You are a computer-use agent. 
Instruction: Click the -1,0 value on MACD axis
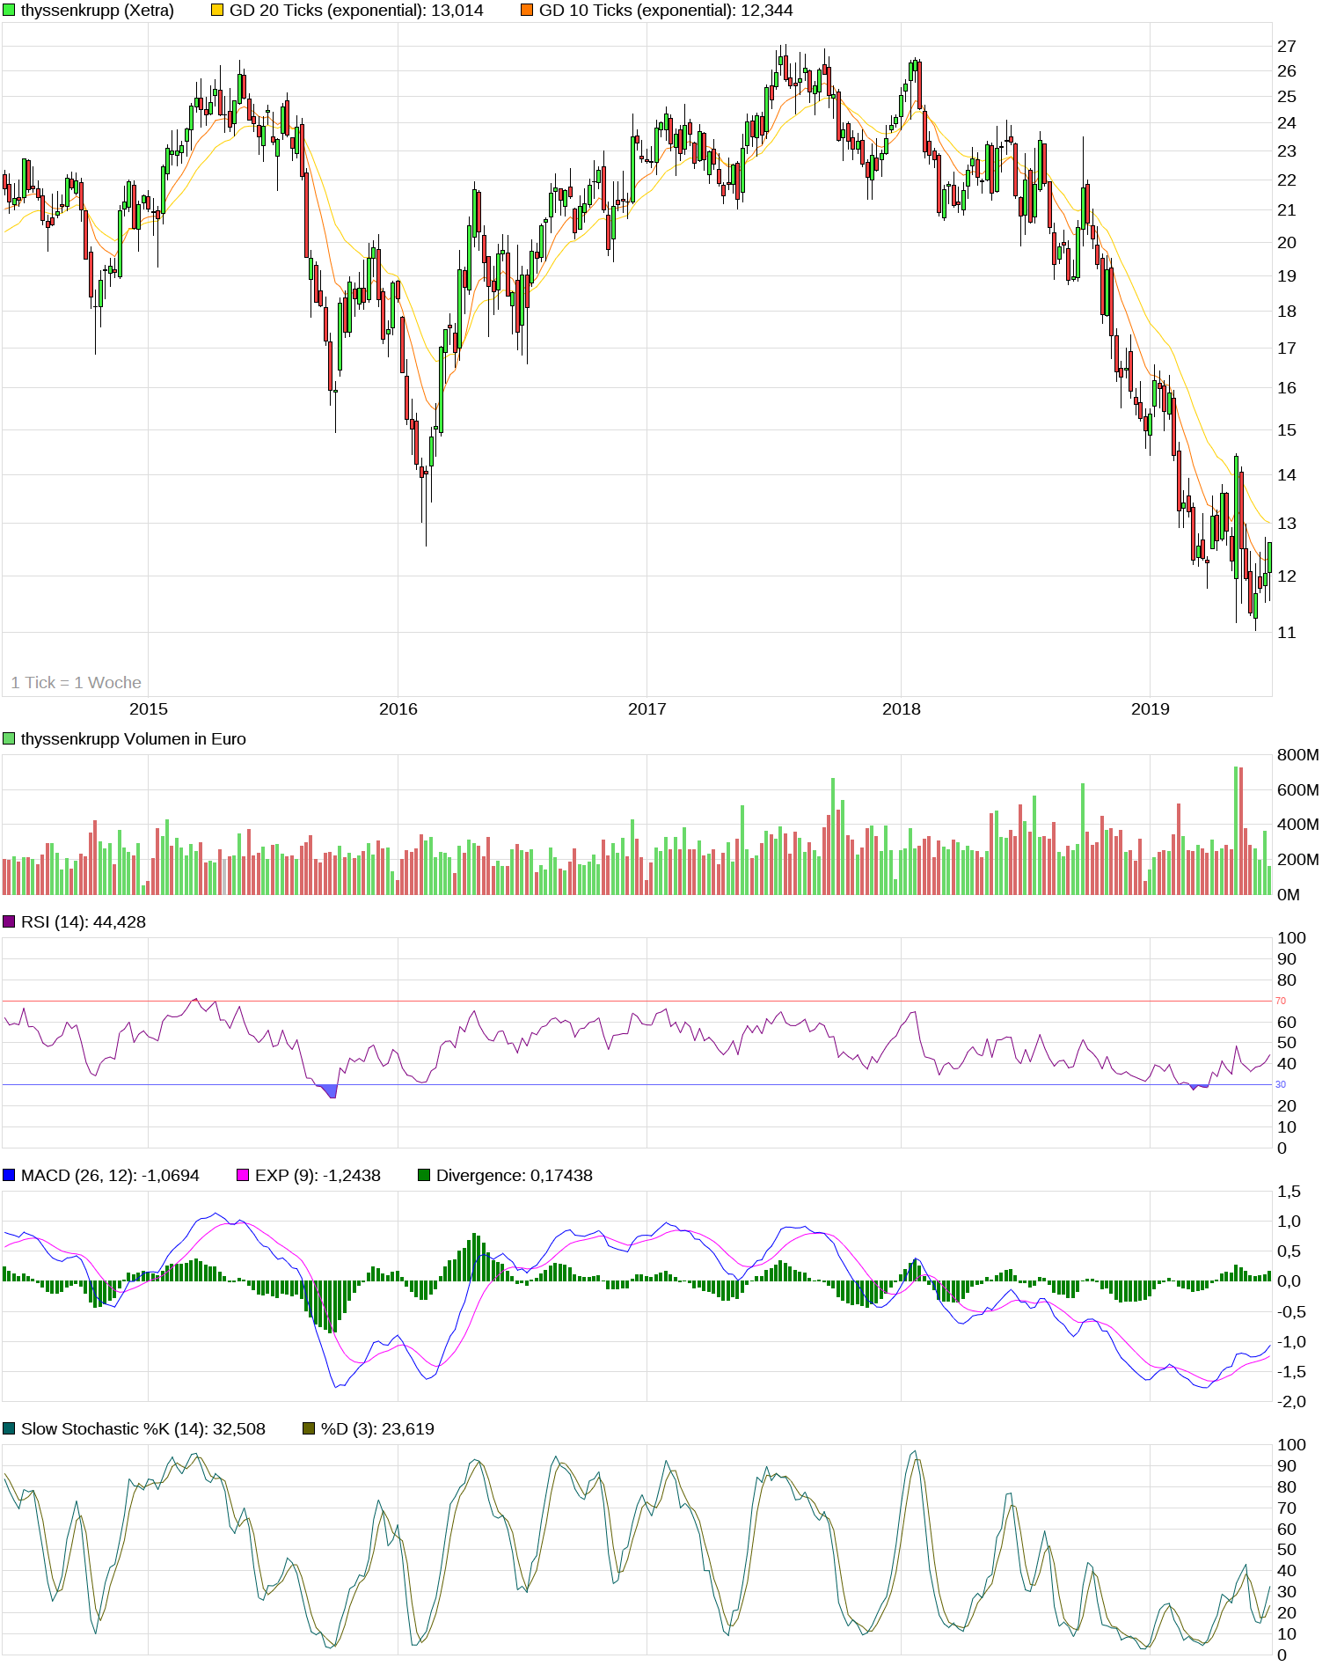coord(1292,1342)
